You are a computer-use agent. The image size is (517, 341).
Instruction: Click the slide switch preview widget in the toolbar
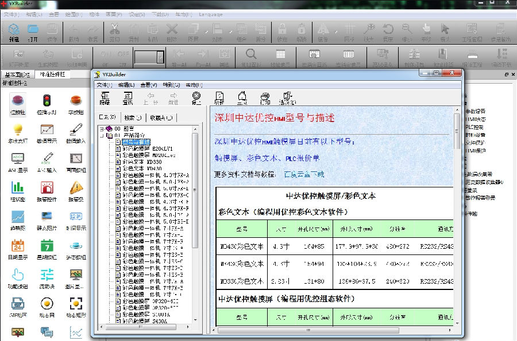click(x=149, y=57)
